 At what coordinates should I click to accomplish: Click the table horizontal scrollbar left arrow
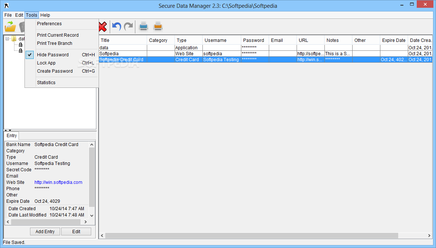click(102, 235)
